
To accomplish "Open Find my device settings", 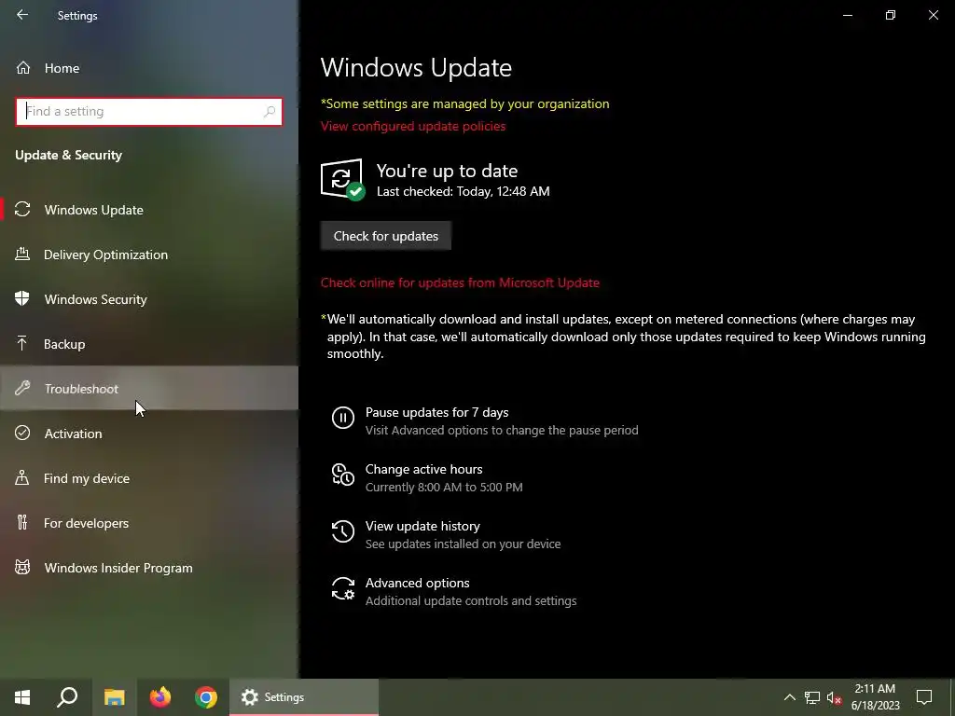I will coord(149,478).
